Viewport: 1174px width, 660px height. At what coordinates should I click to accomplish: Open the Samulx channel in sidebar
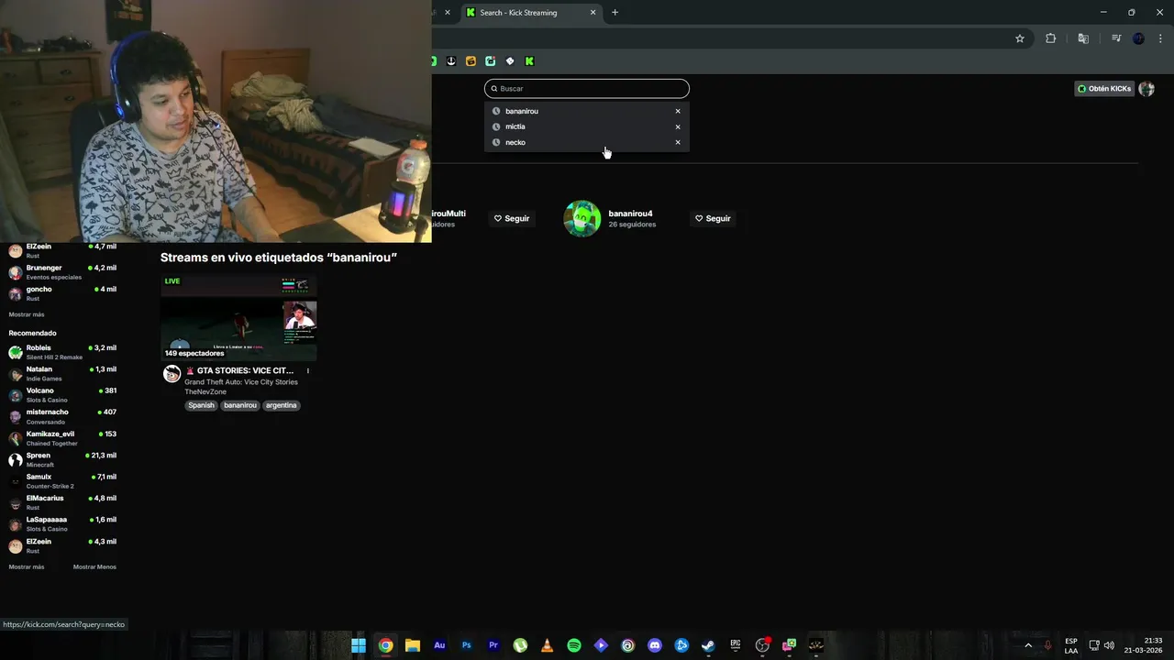pos(62,481)
